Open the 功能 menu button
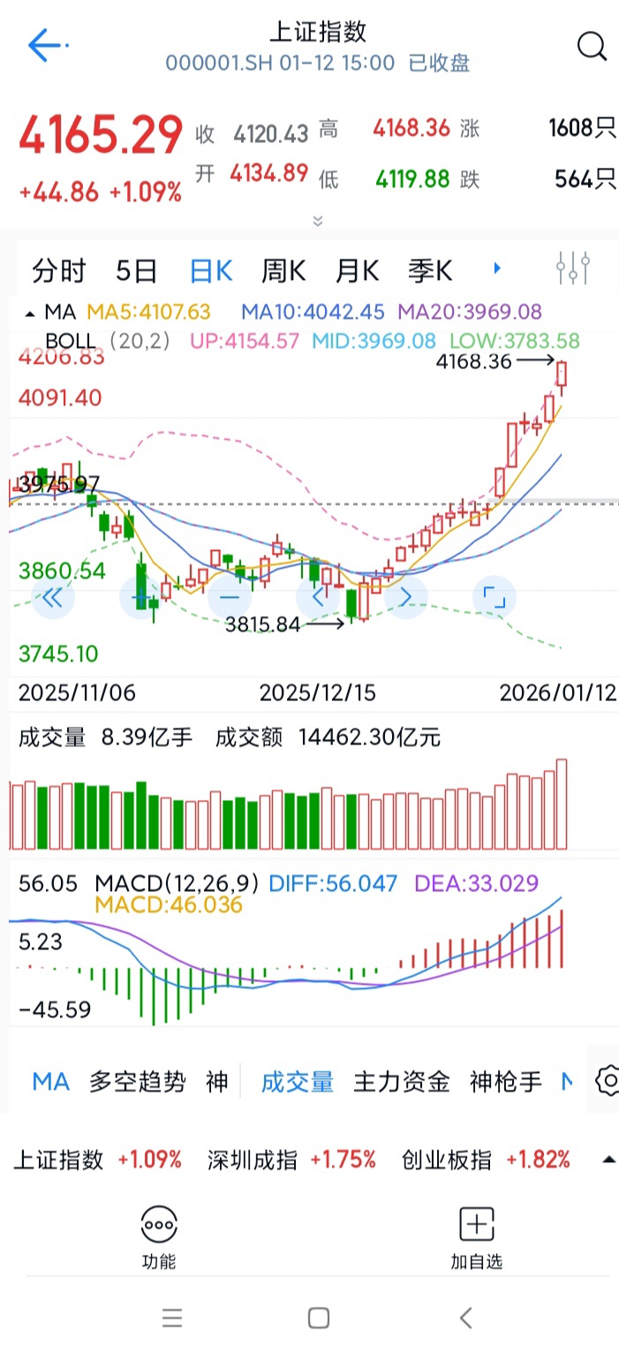 coord(159,1238)
